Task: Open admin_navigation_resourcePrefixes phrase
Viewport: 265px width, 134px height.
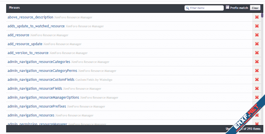Action: 37,106
